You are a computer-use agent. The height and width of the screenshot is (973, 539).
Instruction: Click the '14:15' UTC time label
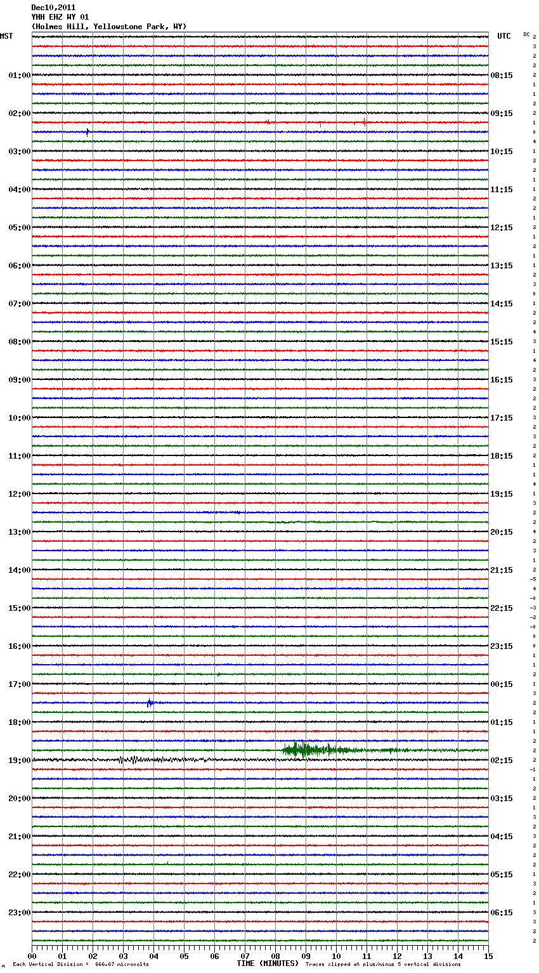click(502, 304)
